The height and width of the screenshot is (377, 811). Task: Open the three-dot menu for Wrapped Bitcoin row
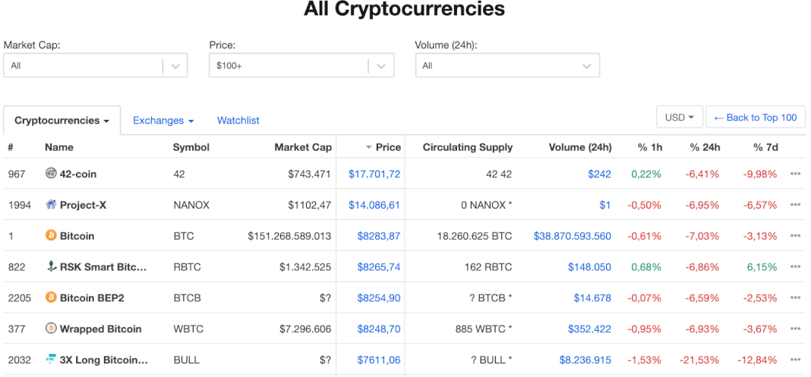[x=796, y=329]
